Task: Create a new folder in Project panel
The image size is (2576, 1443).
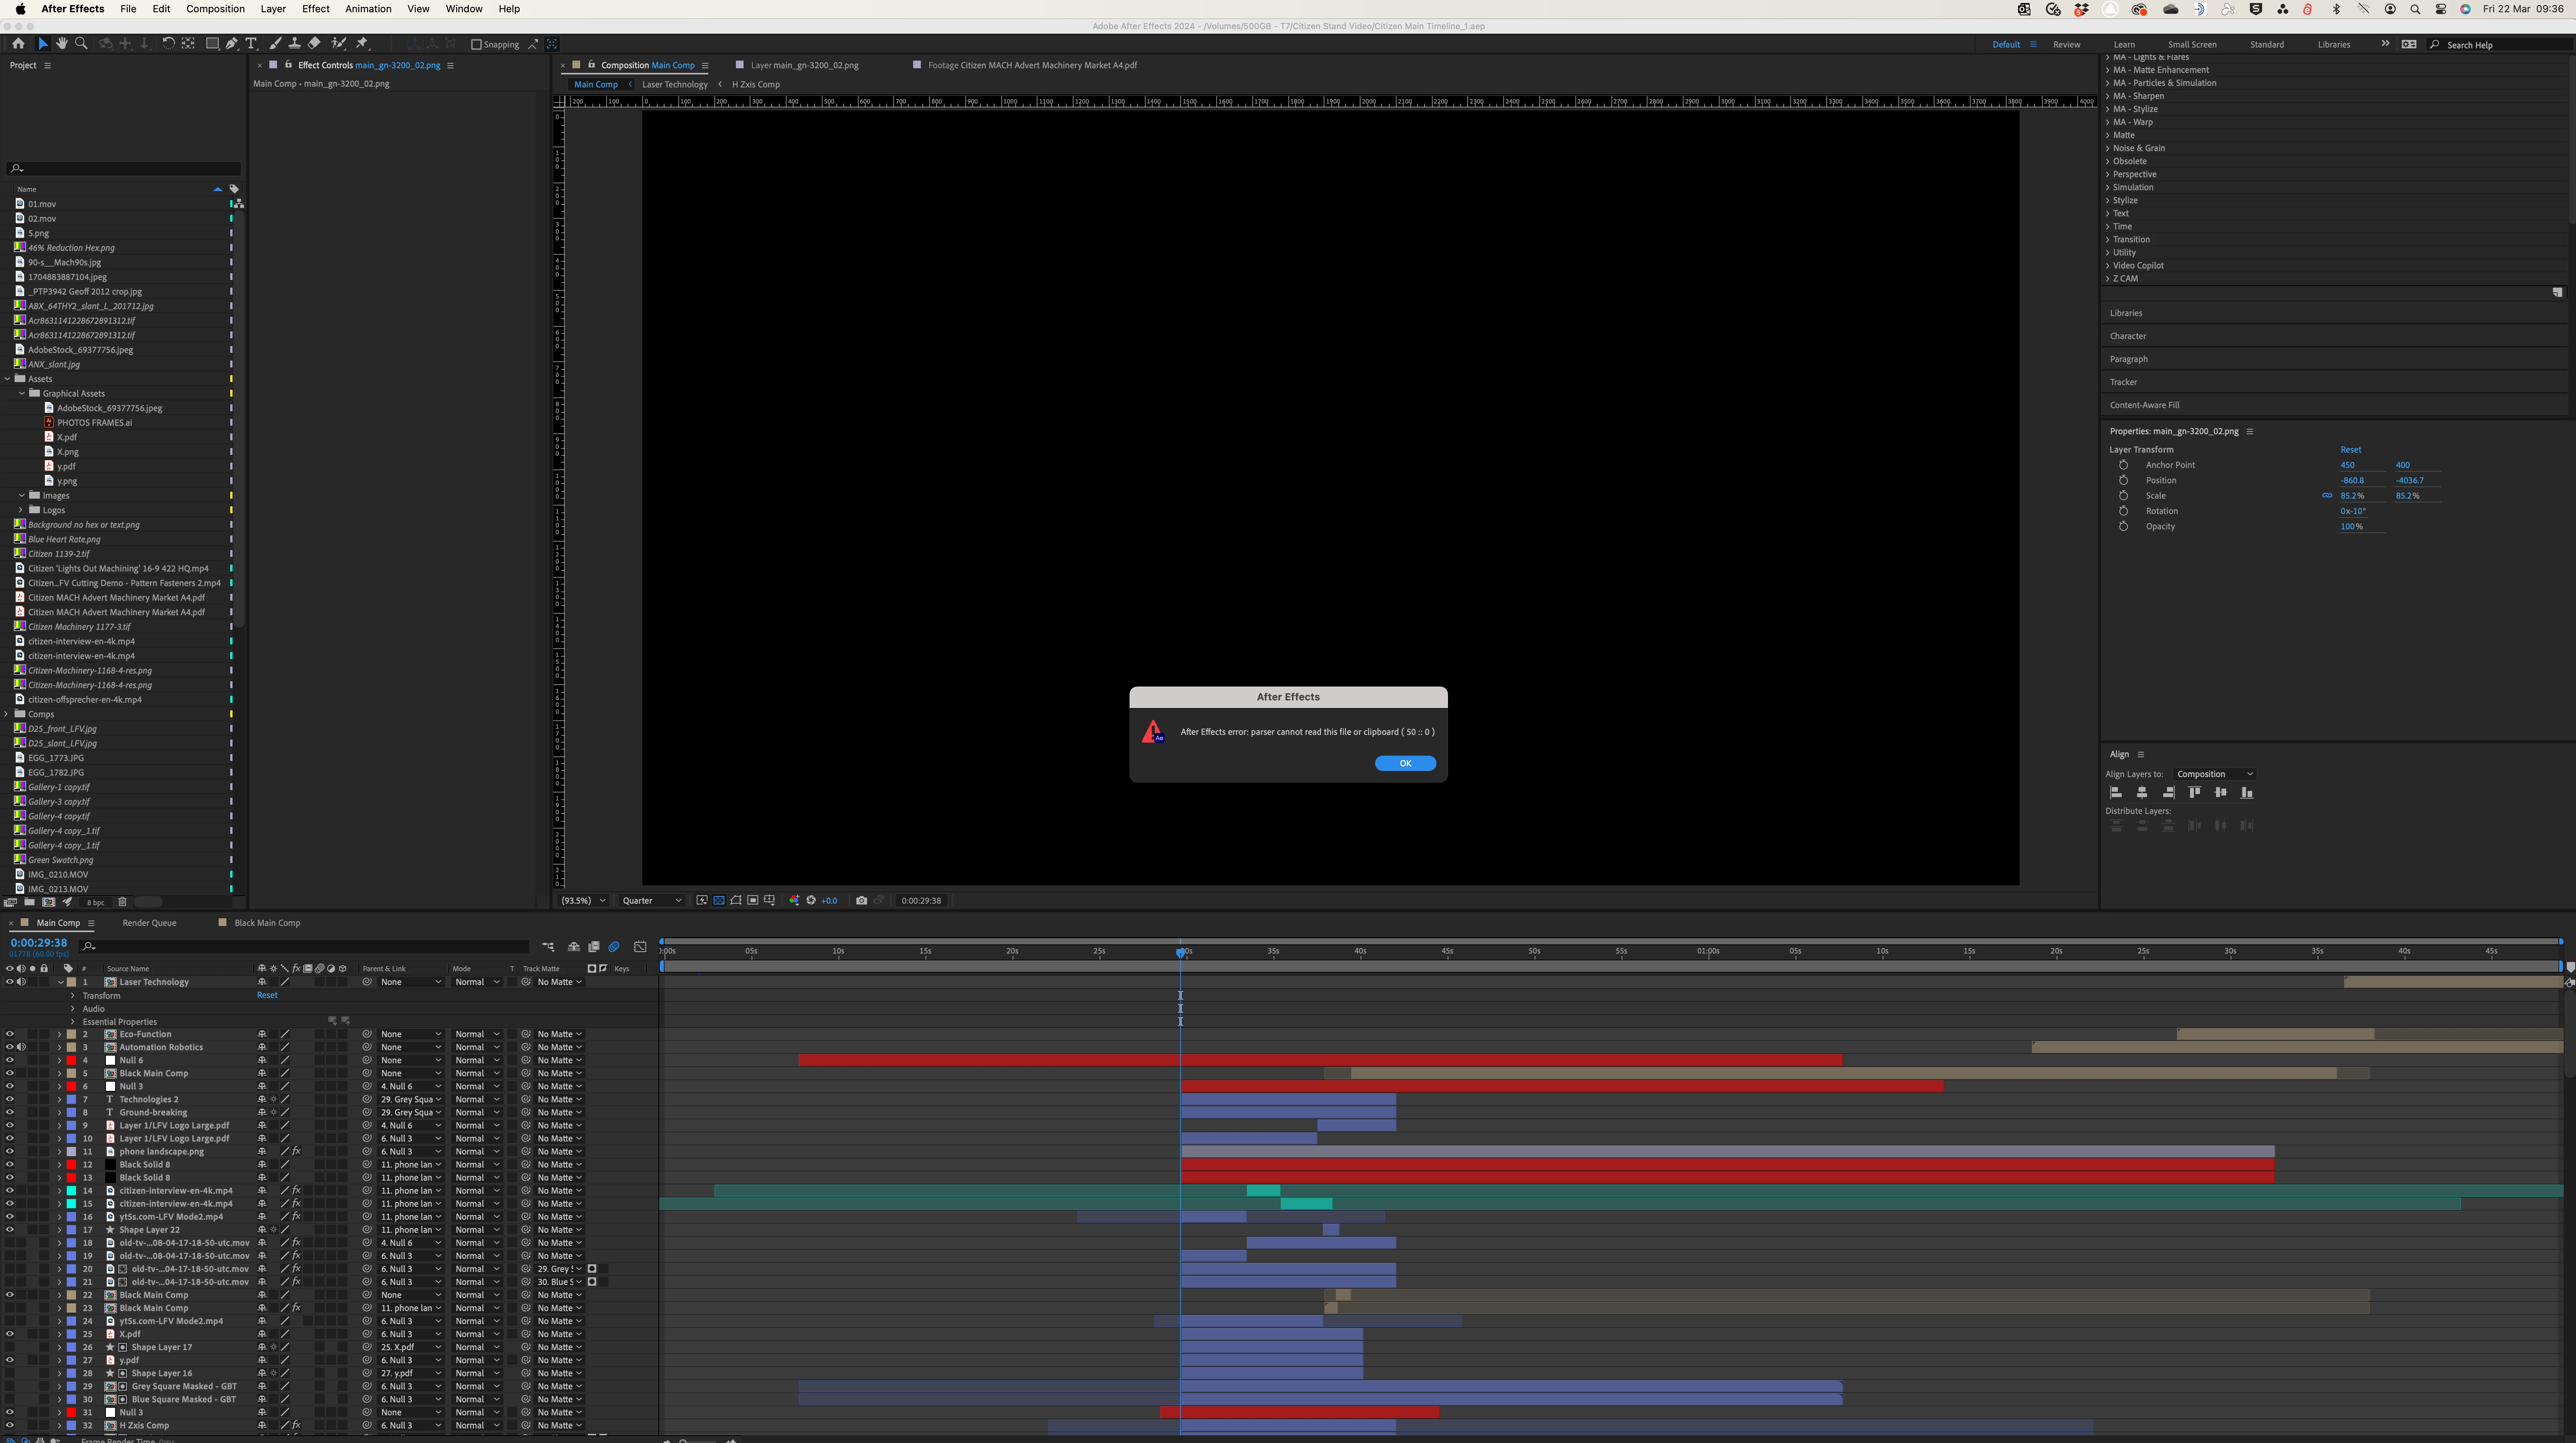Action: tap(29, 902)
